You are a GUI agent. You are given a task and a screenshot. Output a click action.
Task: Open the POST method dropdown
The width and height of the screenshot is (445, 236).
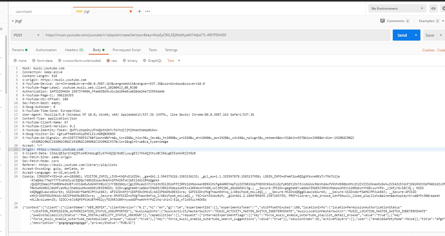click(x=27, y=35)
